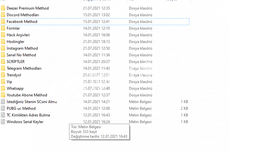Select the Trendyol folder name
This screenshot has width=254, height=153.
[14, 75]
